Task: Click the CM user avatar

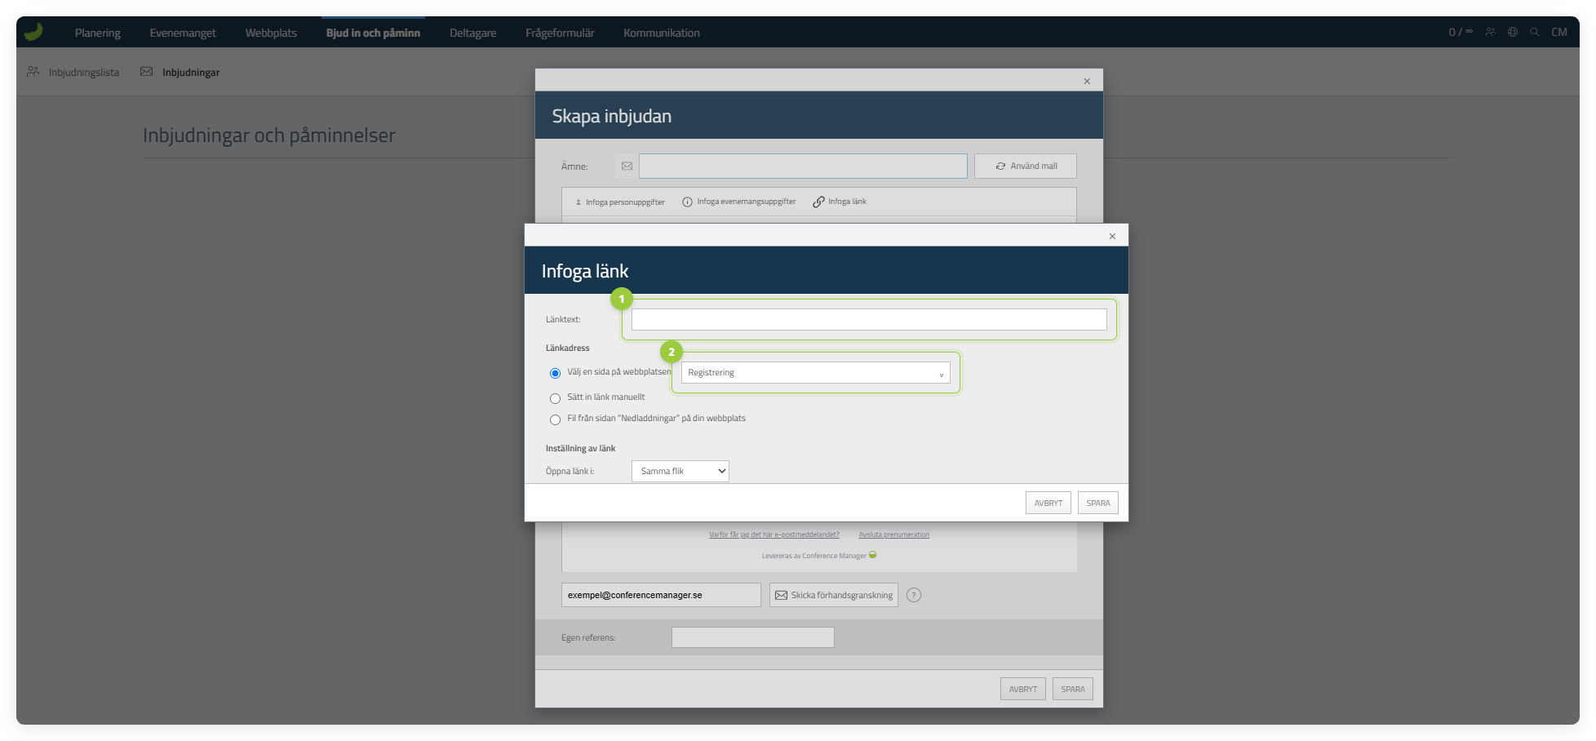Action: tap(1559, 32)
